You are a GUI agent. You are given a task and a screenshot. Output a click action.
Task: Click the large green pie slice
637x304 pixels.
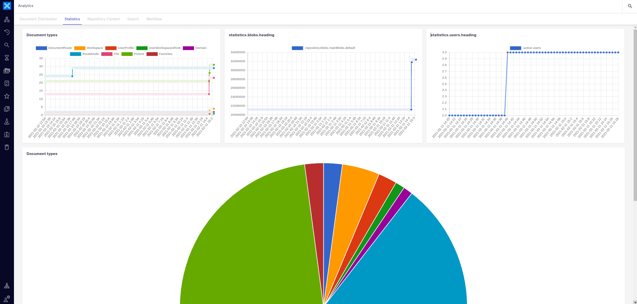pyautogui.click(x=253, y=239)
